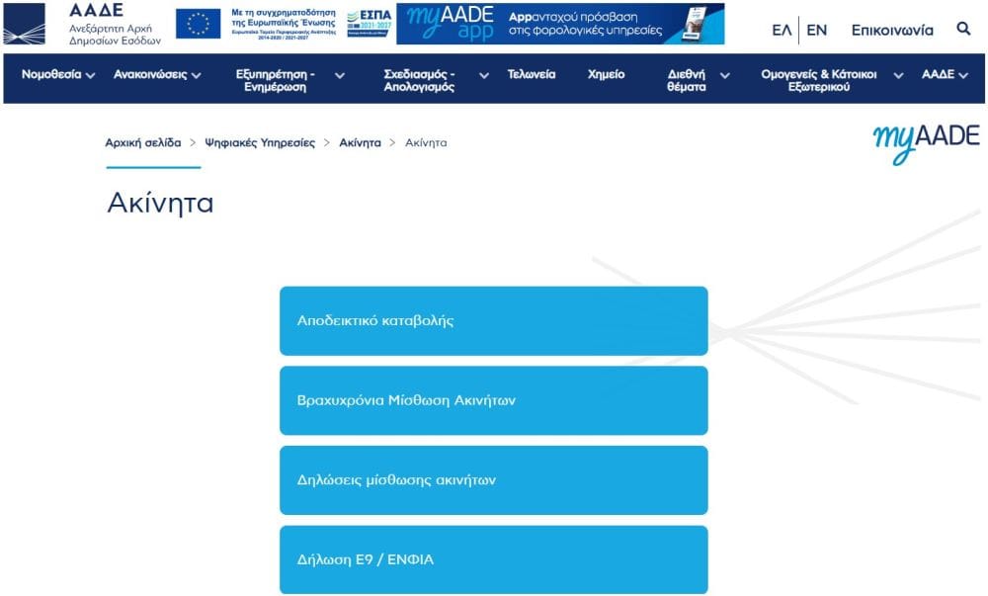This screenshot has height=596, width=988.
Task: Open the ΑΑΔΕ dropdown chevron
Action: pyautogui.click(x=961, y=74)
